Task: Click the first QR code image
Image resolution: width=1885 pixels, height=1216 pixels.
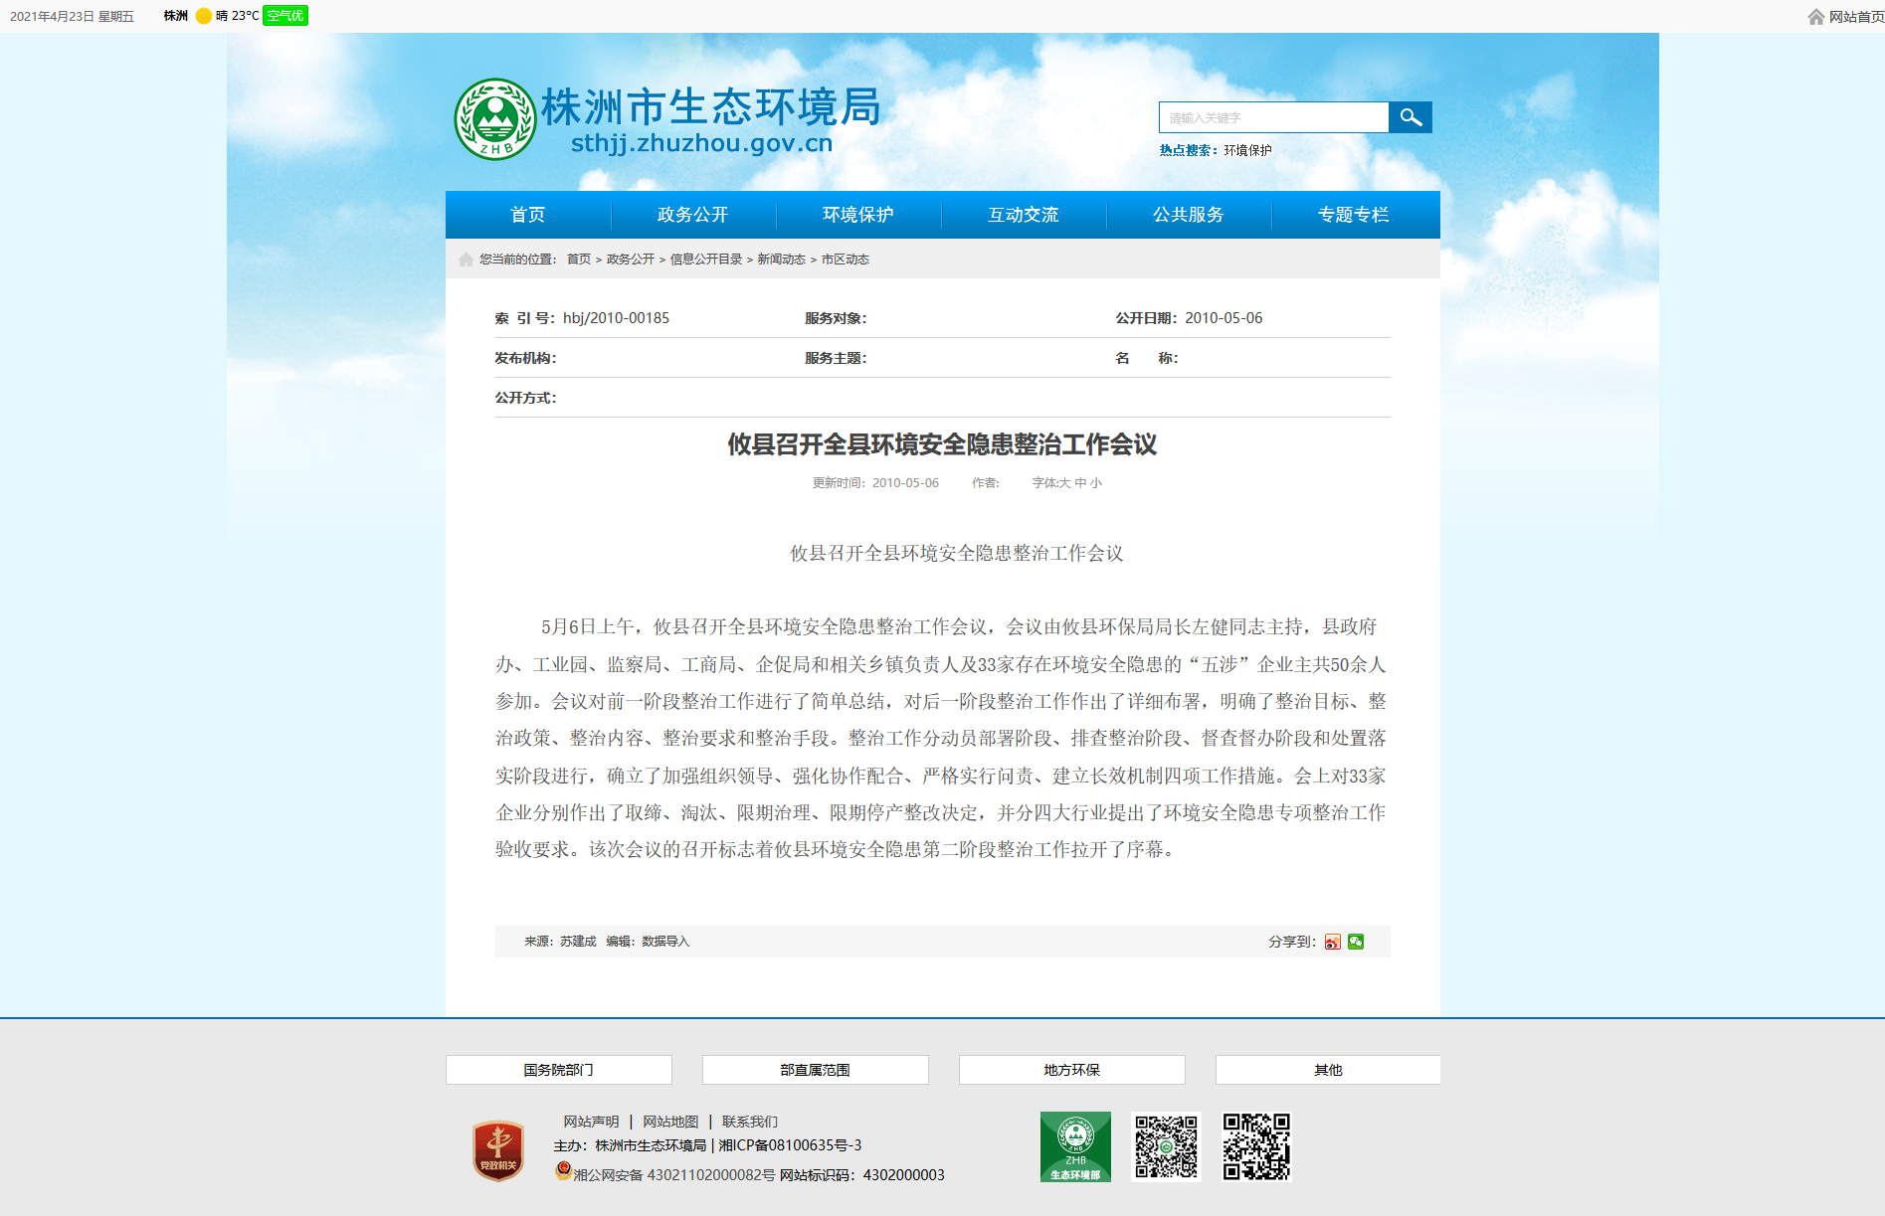Action: coord(1166,1146)
